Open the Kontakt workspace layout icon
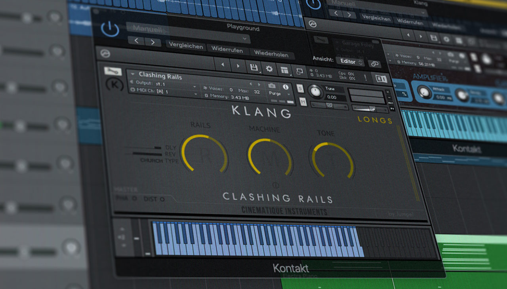The width and height of the screenshot is (507, 289). point(284,70)
